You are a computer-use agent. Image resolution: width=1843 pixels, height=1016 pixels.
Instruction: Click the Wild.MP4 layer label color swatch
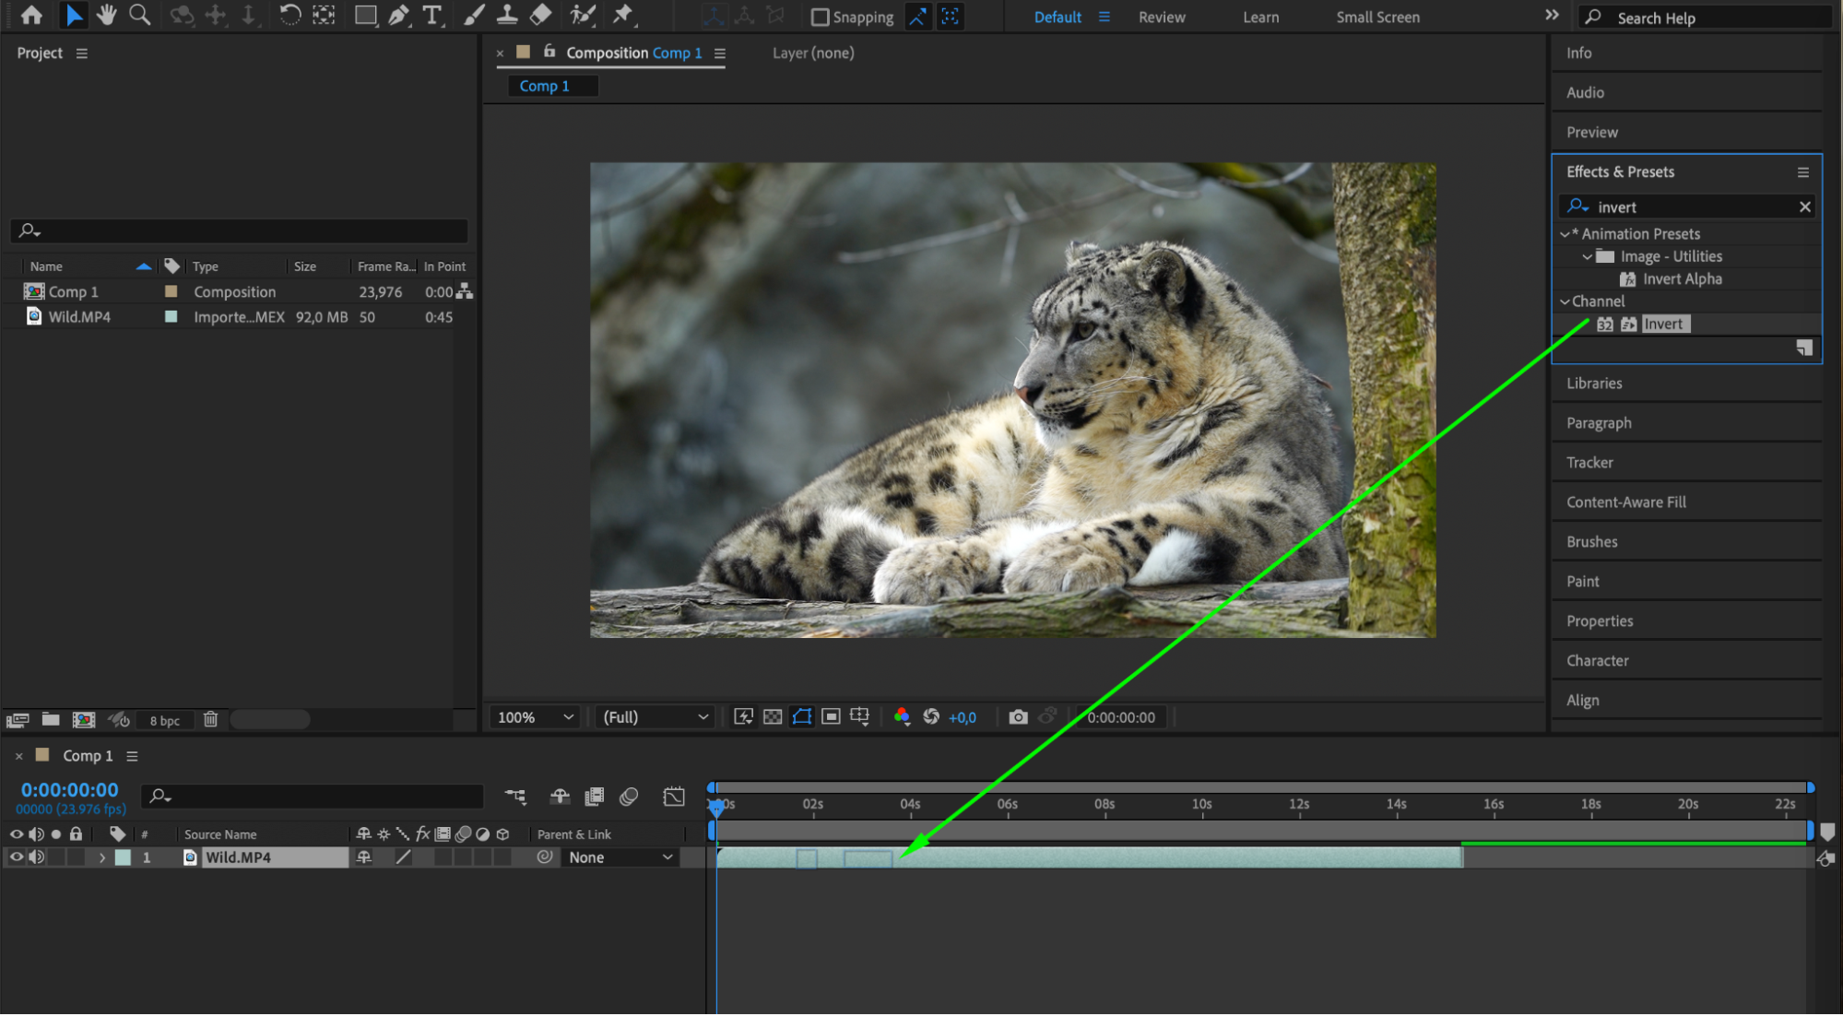tap(123, 857)
